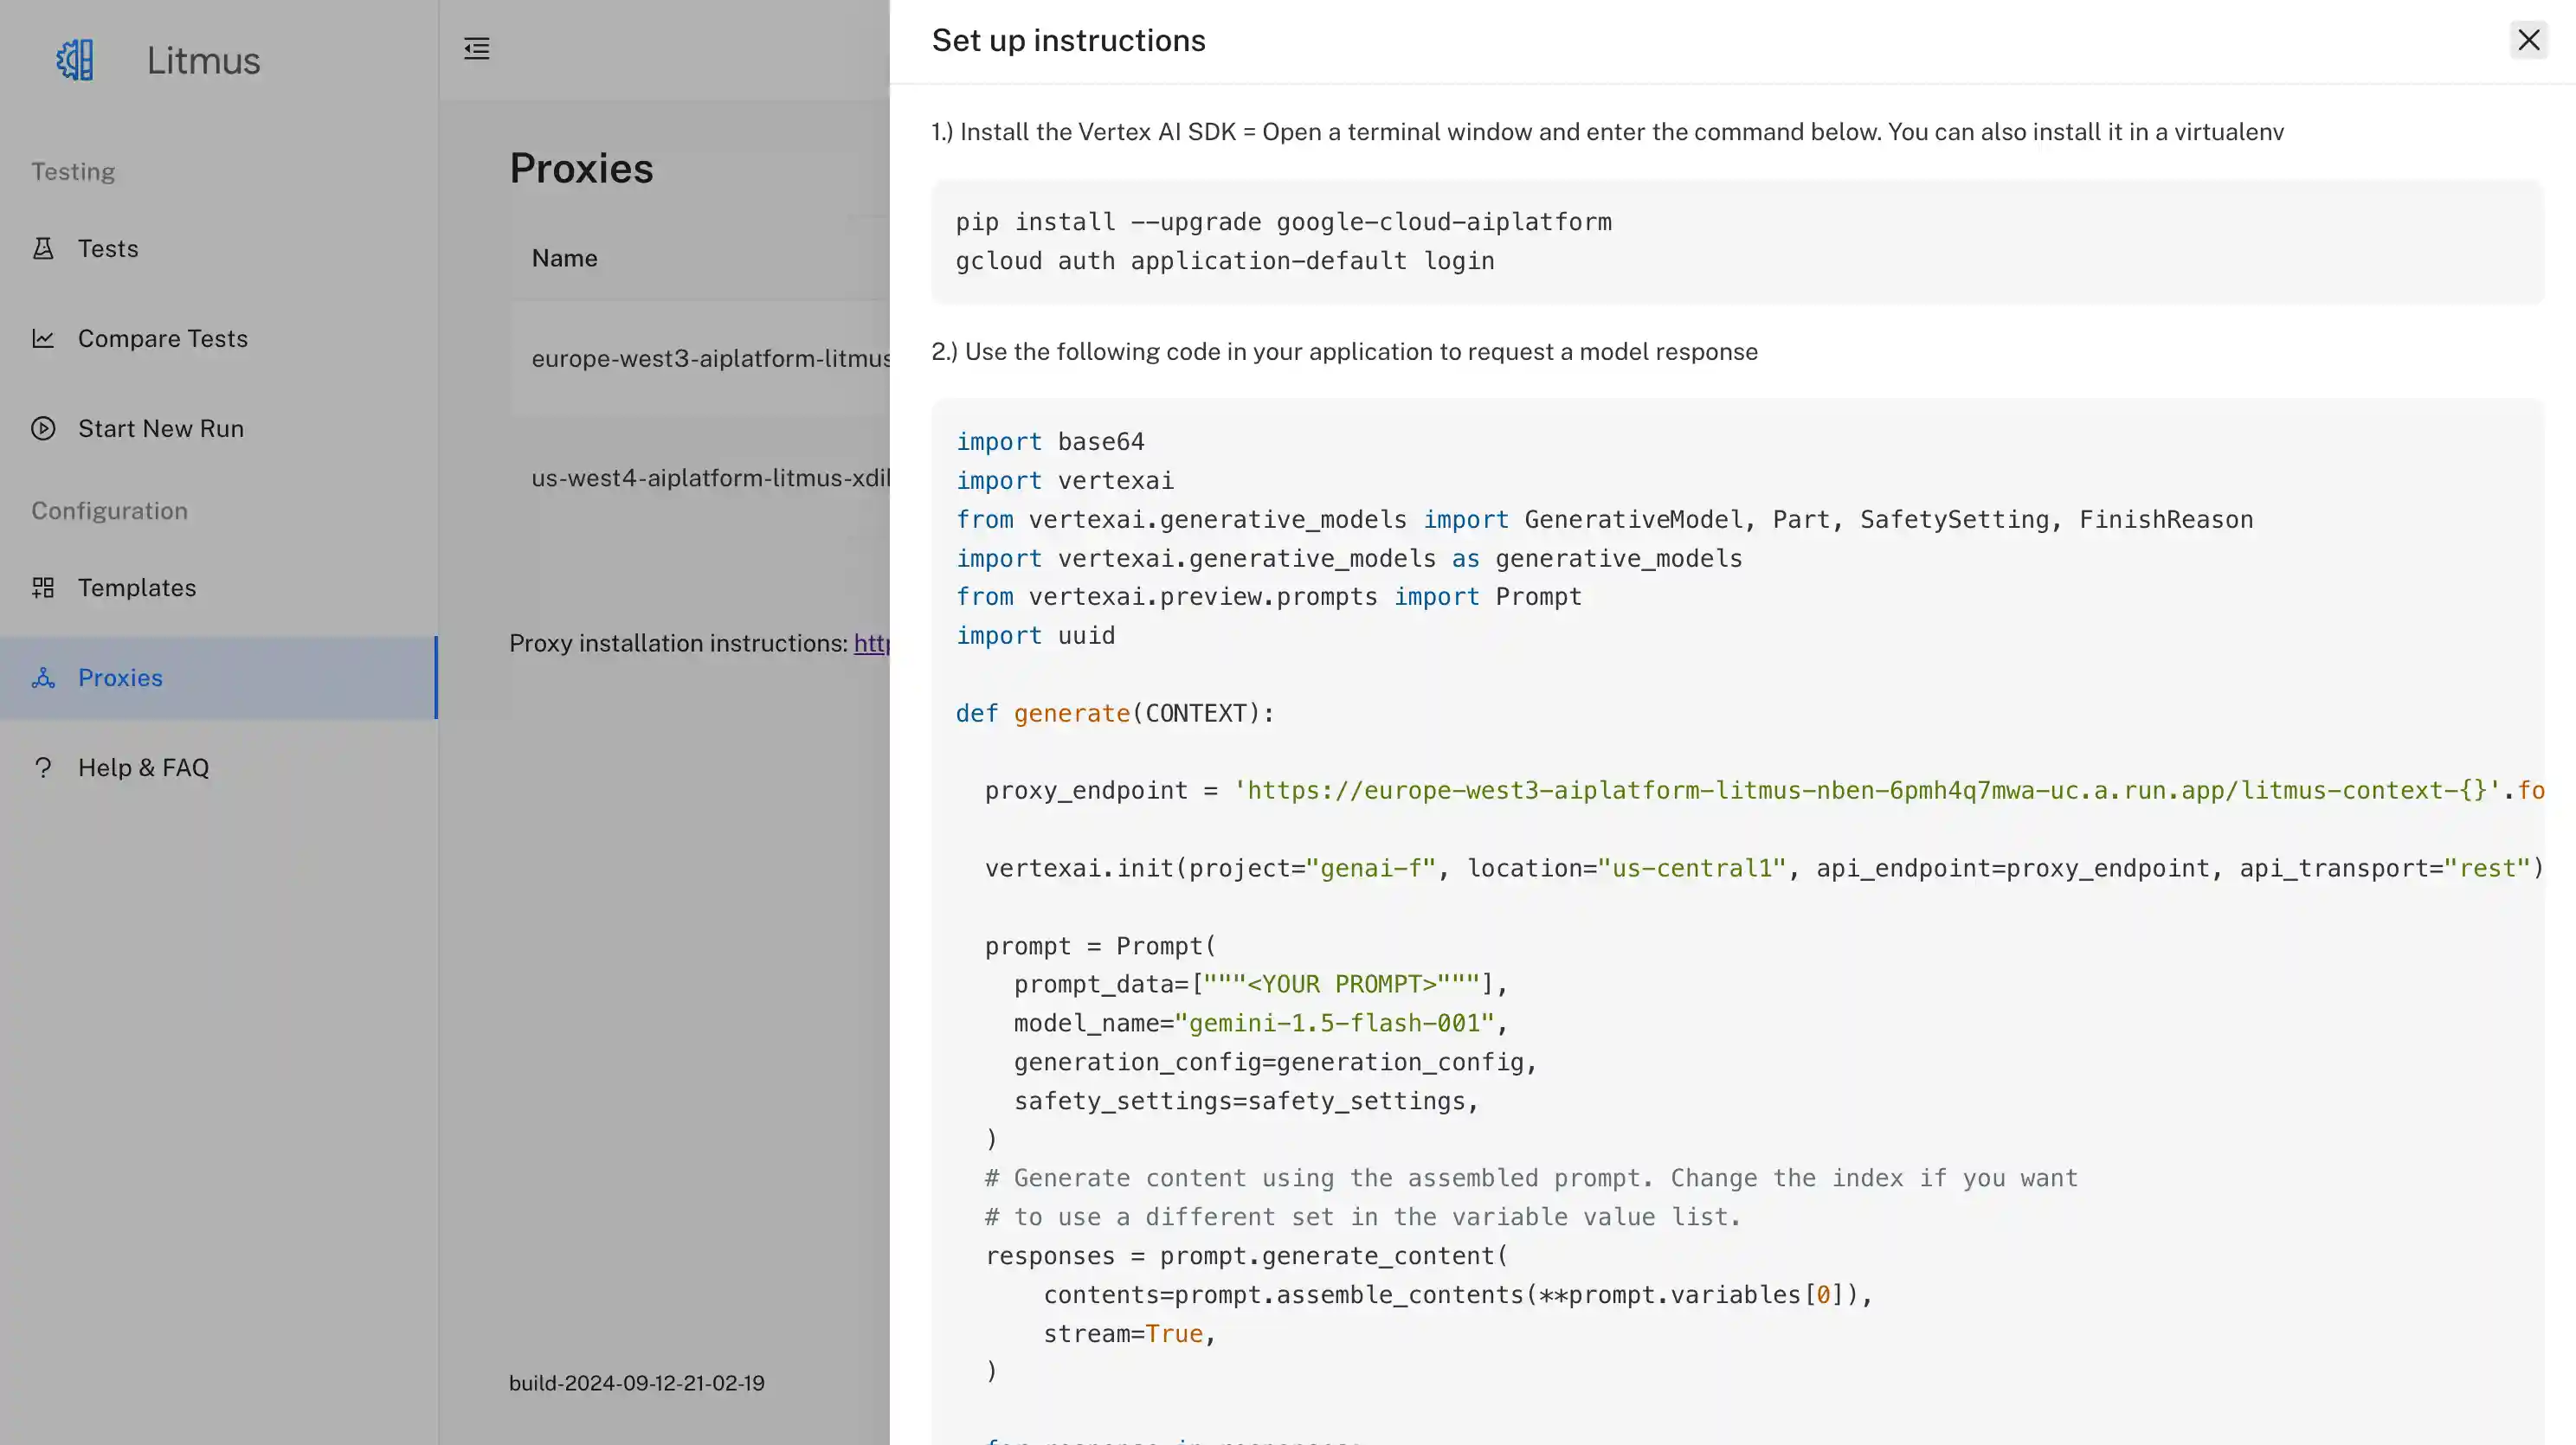The width and height of the screenshot is (2576, 1445).
Task: Click the Start New Run play icon
Action: tap(43, 427)
